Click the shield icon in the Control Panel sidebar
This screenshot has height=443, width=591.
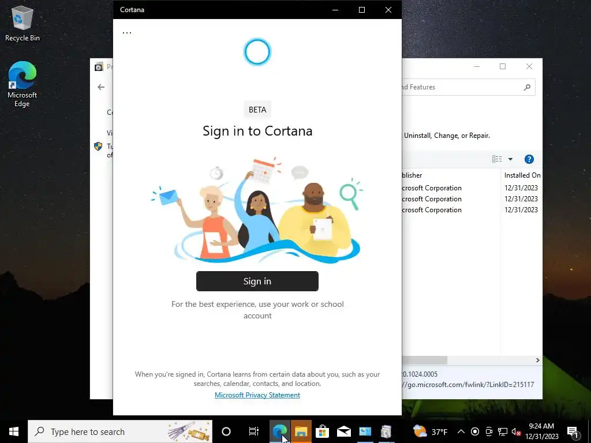coord(98,147)
